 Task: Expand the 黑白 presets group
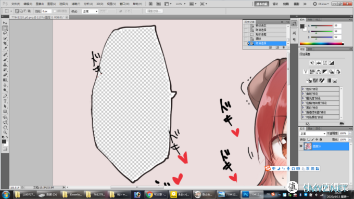303,108
